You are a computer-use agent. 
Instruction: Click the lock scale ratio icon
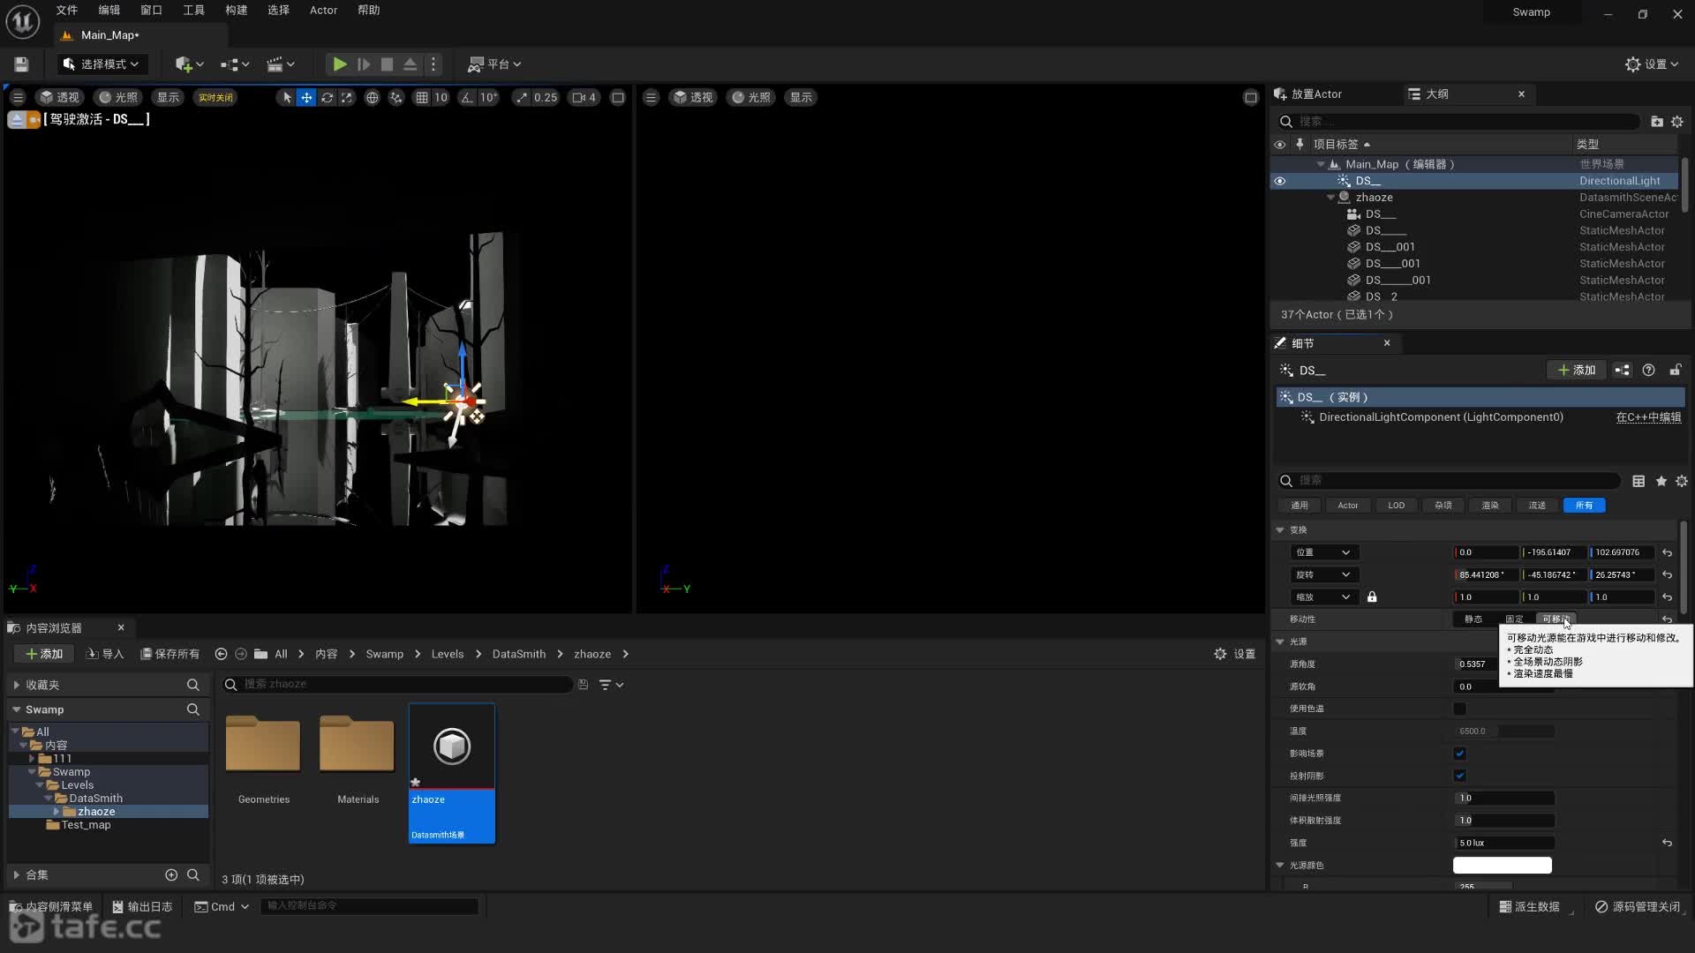point(1372,597)
